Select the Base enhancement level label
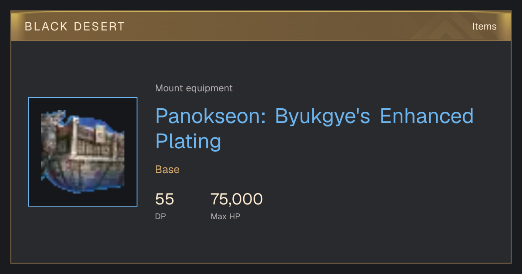This screenshot has width=522, height=274. [167, 170]
